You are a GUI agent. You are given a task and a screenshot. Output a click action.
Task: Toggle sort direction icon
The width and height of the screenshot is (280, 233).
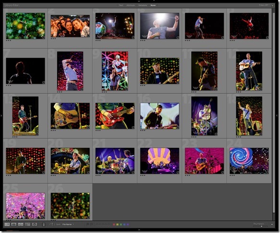point(52,224)
